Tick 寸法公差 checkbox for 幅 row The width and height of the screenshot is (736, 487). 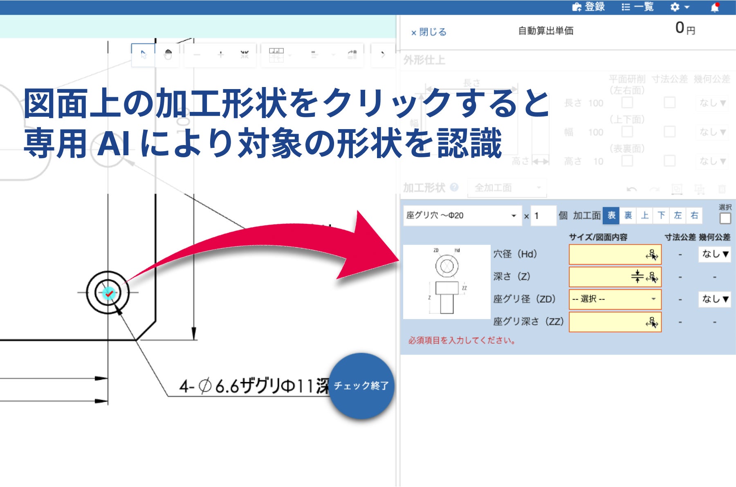tap(669, 132)
